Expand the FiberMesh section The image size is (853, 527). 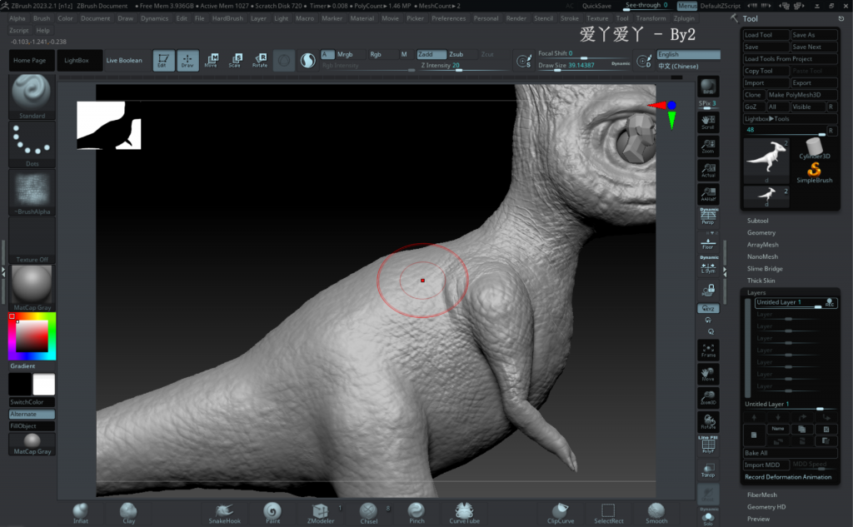[x=761, y=495]
